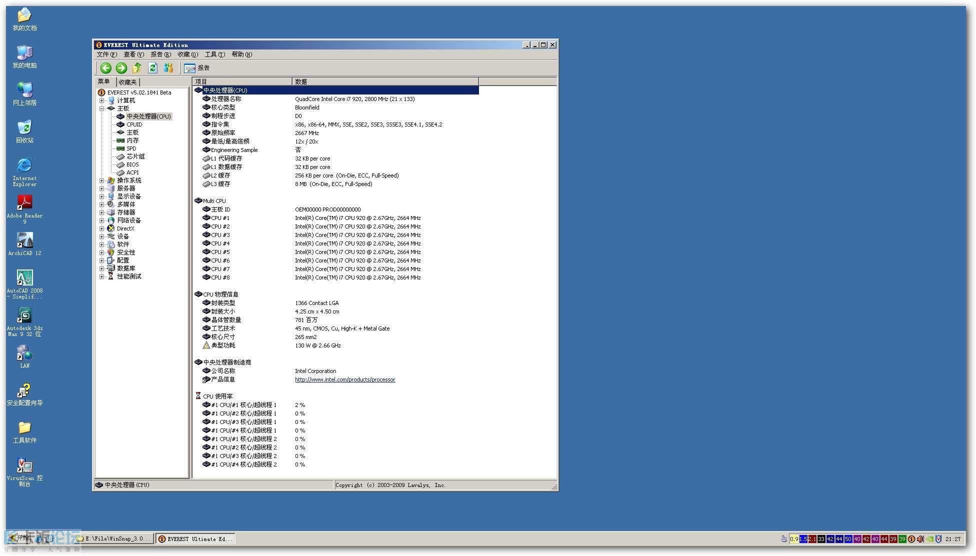Viewport: 976px width, 556px height.
Task: Select 安全性 in the tree
Action: [126, 252]
